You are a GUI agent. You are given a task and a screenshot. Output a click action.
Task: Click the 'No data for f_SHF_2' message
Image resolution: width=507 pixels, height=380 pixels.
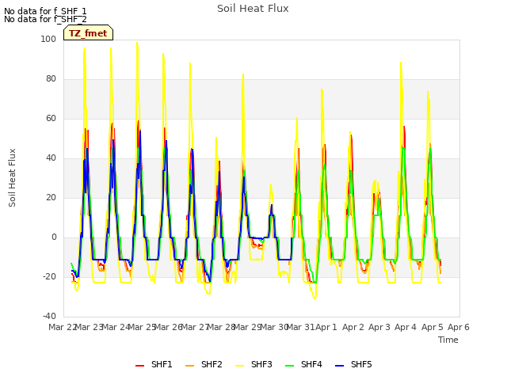coord(45,19)
